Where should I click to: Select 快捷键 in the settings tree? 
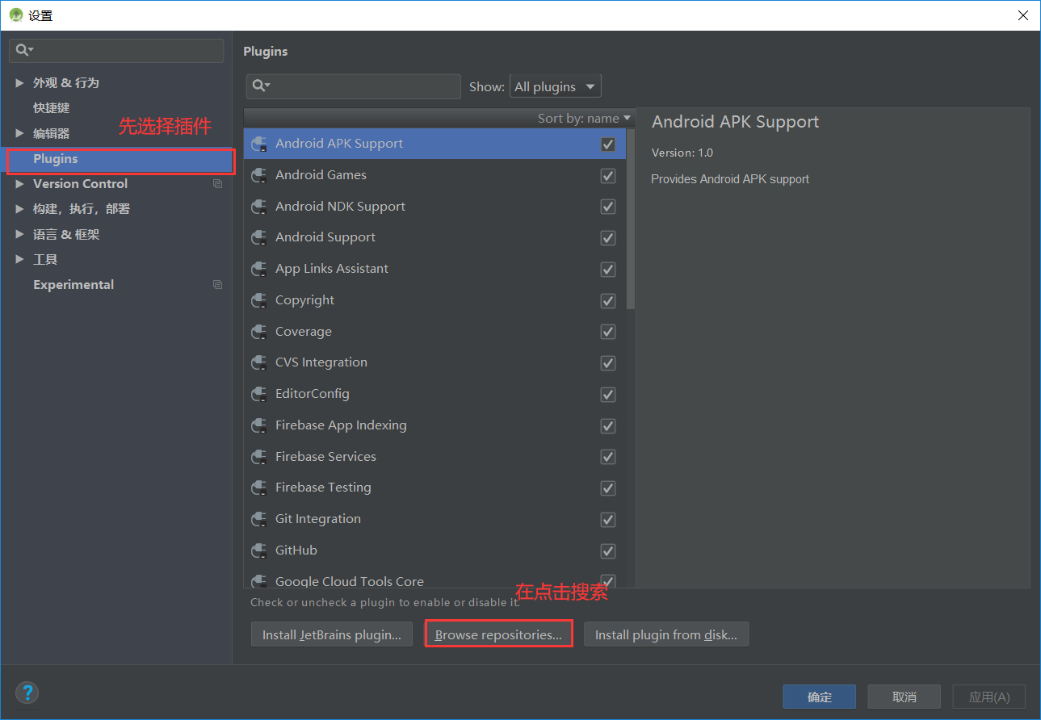[x=52, y=108]
